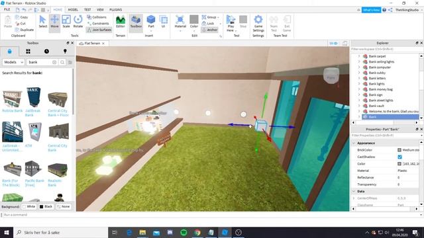Switch to the TEST ribbon tab

pos(87,10)
